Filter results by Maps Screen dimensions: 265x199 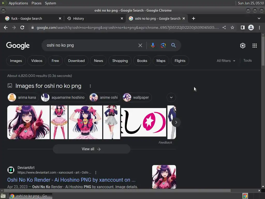[x=161, y=61]
